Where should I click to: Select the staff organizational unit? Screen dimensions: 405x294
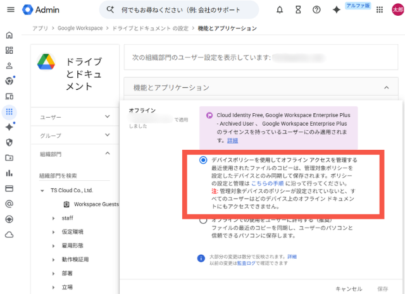[68, 218]
